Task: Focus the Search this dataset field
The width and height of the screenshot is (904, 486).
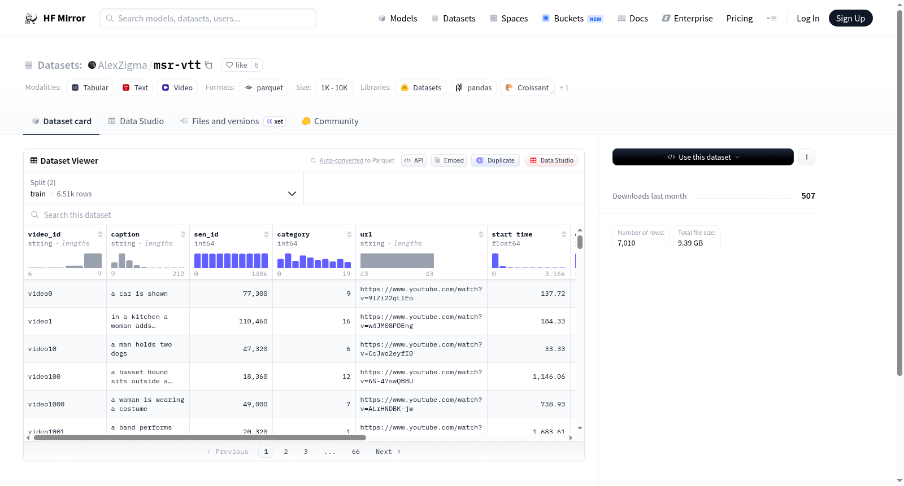Action: [304, 215]
